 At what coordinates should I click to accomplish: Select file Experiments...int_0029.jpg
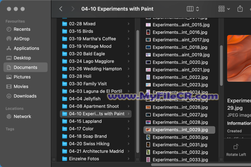pos(179,130)
